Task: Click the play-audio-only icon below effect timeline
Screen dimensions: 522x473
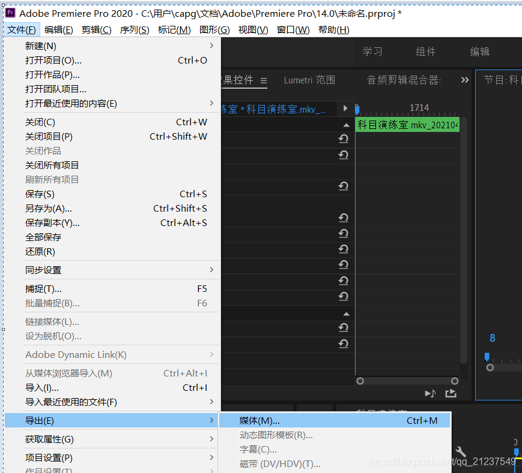Action: (x=430, y=394)
